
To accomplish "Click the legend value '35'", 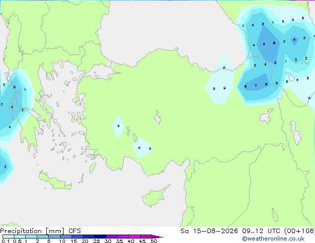I will (x=119, y=241).
